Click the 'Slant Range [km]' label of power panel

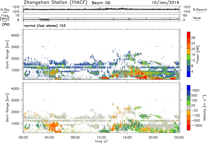pyautogui.click(x=7, y=54)
